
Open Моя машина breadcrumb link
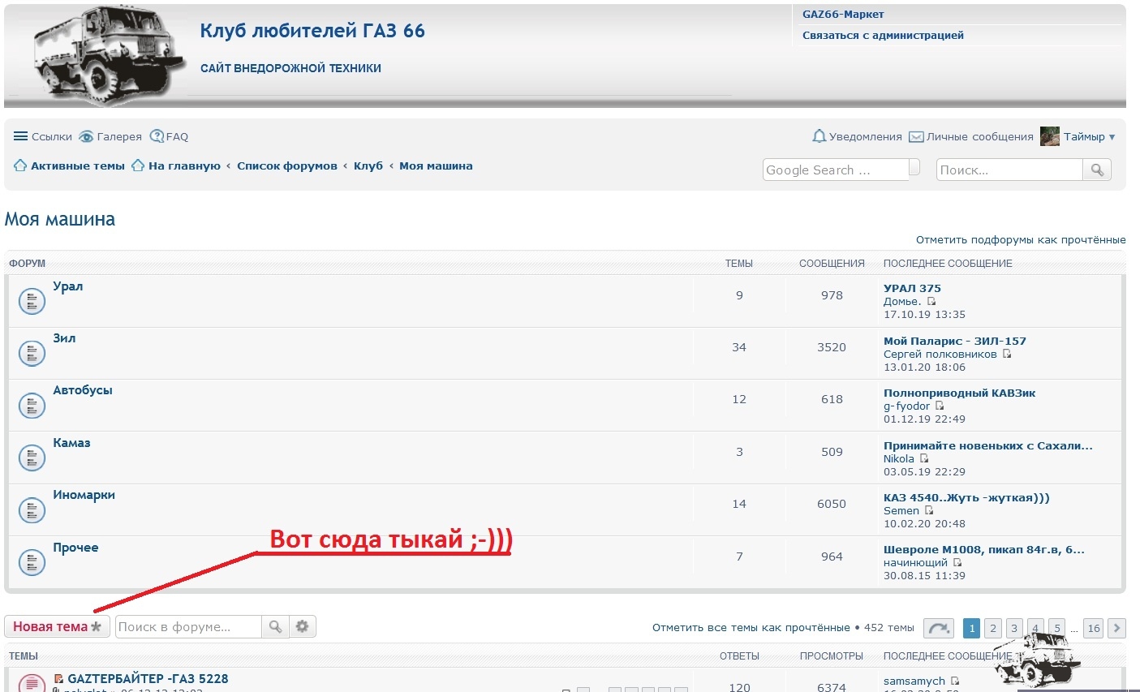[x=436, y=165]
